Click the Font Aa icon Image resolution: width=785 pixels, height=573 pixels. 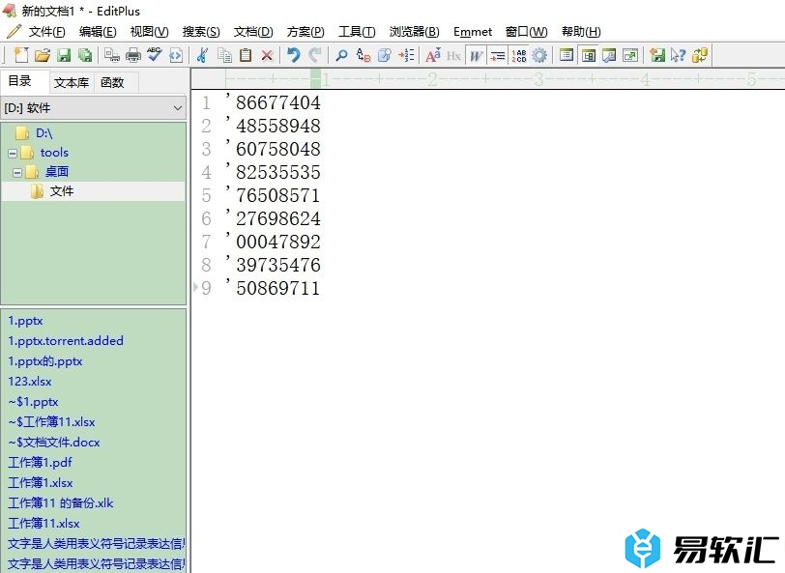[x=432, y=55]
